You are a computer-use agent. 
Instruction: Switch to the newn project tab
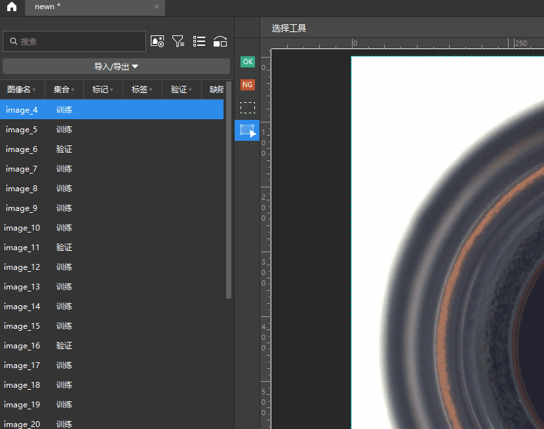[x=94, y=7]
